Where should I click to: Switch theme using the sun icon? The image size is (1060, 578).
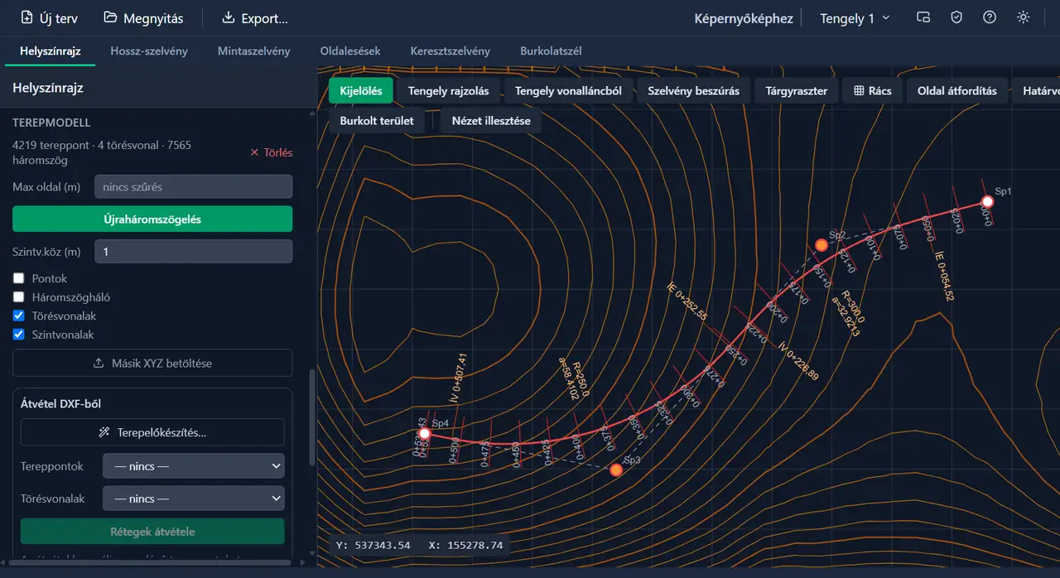point(1024,17)
